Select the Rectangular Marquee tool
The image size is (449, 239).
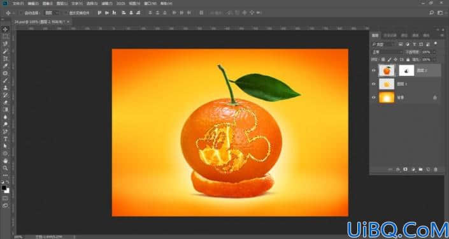click(6, 37)
